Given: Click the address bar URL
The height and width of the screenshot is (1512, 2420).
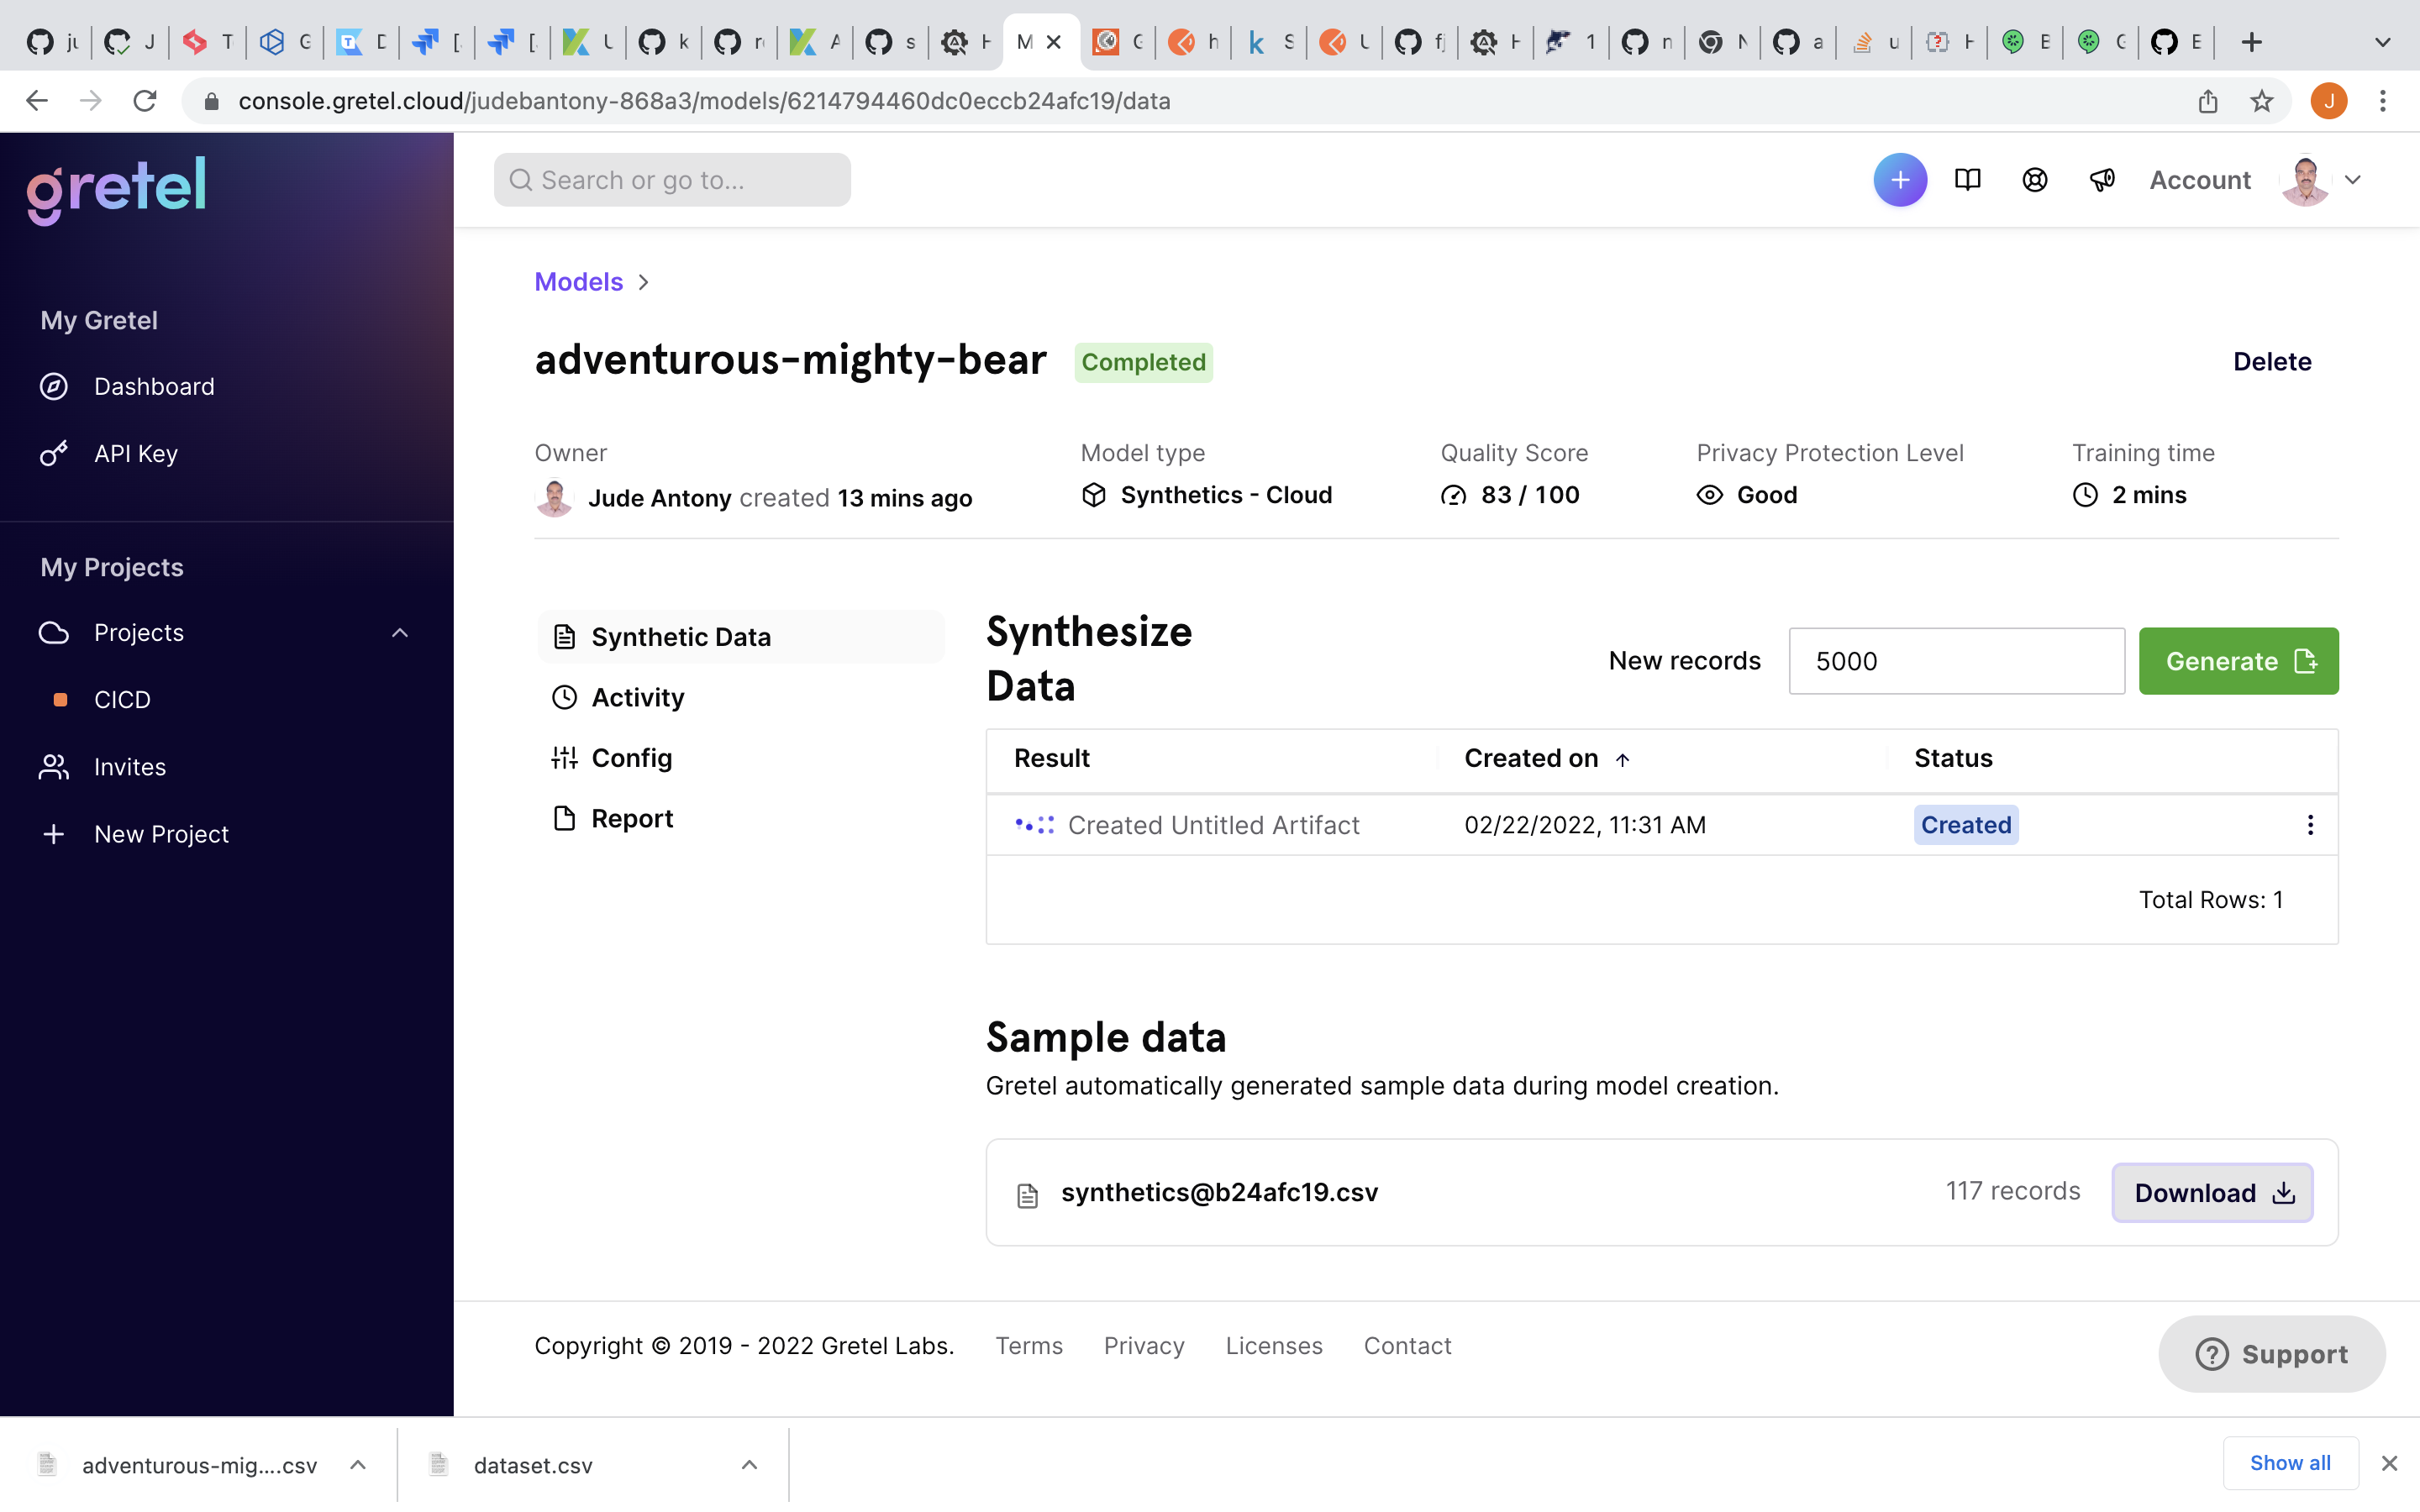Looking at the screenshot, I should tap(704, 101).
